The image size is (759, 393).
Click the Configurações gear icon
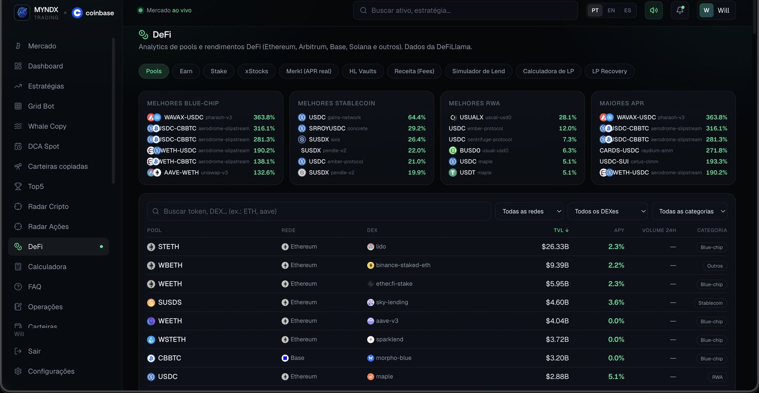[x=18, y=371]
